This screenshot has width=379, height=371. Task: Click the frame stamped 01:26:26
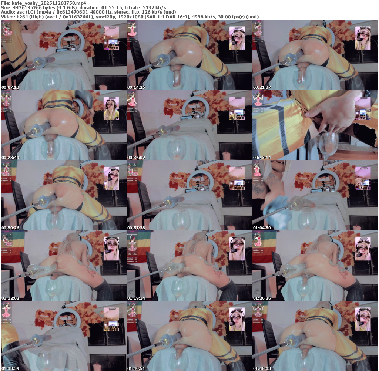click(315, 266)
